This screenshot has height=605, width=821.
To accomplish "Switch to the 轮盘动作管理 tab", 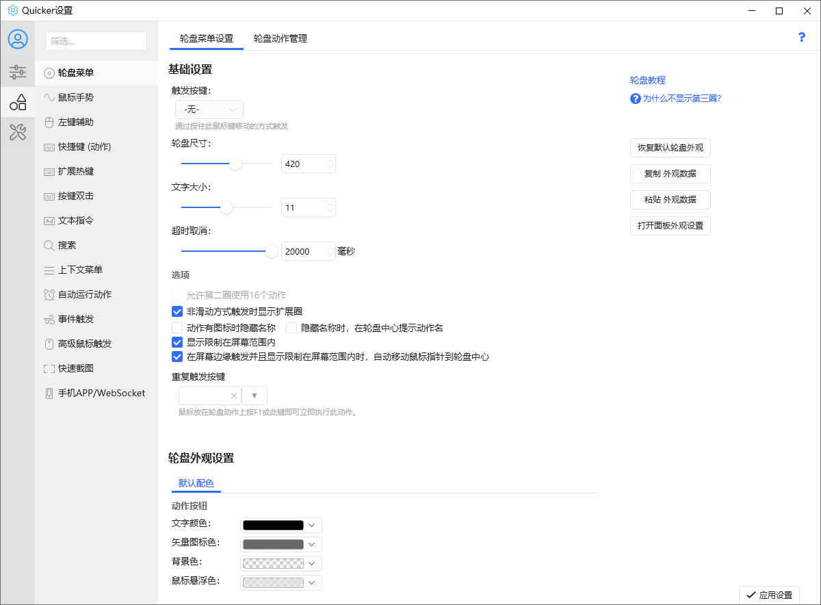I will click(x=280, y=39).
